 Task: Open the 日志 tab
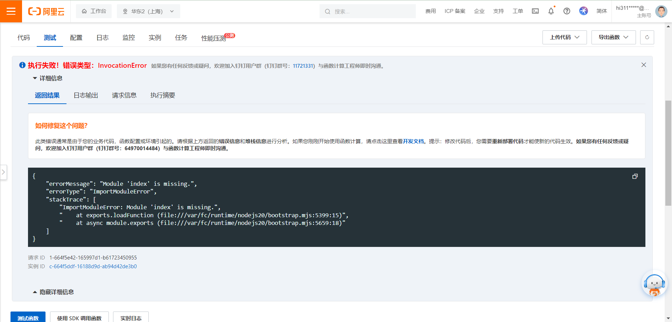[x=103, y=38]
